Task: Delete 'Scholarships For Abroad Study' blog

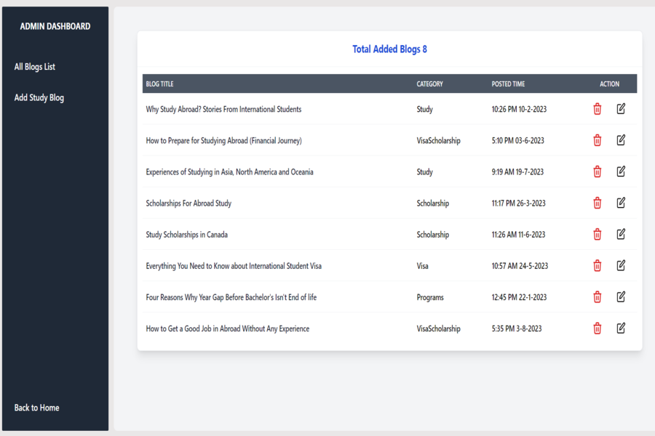Action: tap(598, 203)
